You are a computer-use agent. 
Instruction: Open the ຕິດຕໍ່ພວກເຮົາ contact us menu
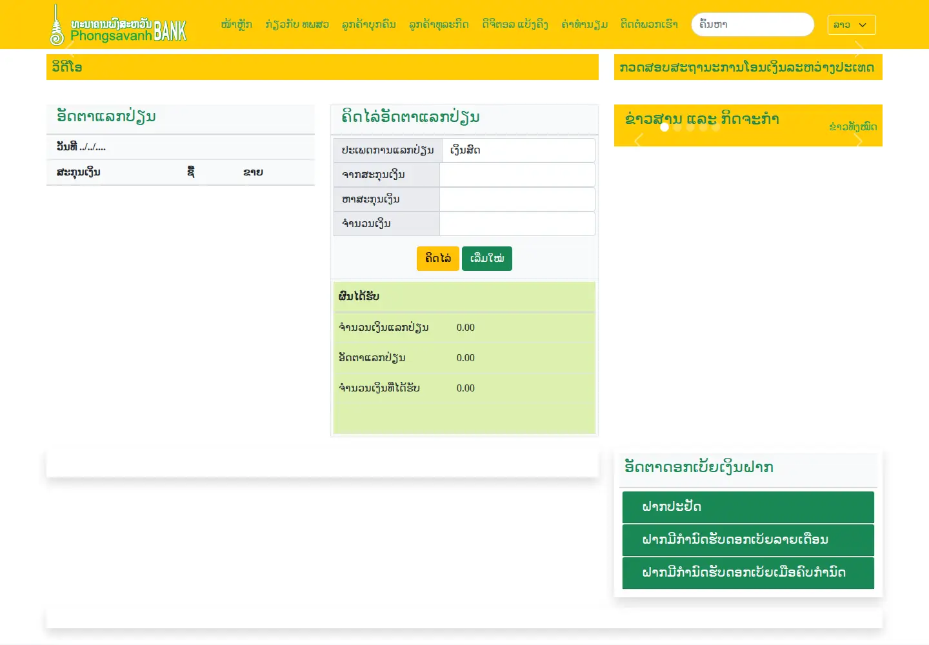[x=649, y=25]
